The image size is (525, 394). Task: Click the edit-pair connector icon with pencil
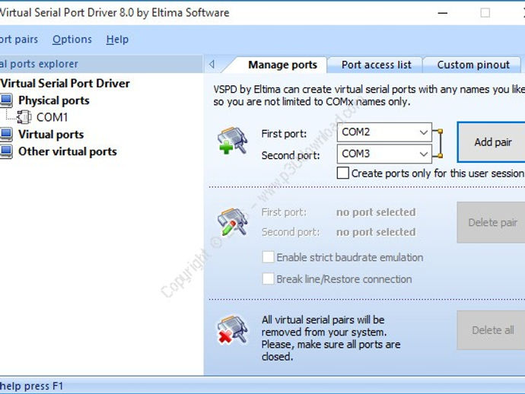tap(232, 221)
